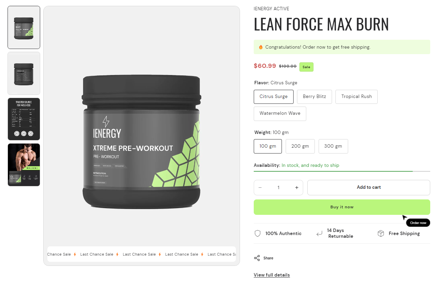This screenshot has height=282, width=434.
Task: Pick the 200 gm weight option
Action: (x=300, y=146)
